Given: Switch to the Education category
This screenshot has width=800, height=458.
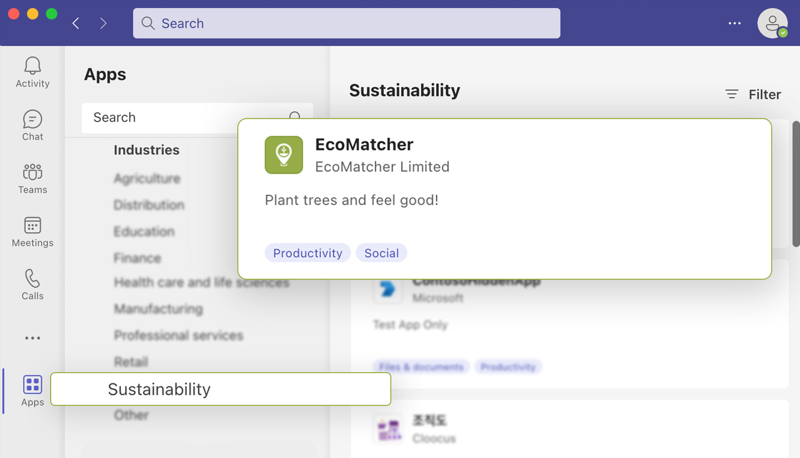Looking at the screenshot, I should pos(144,232).
